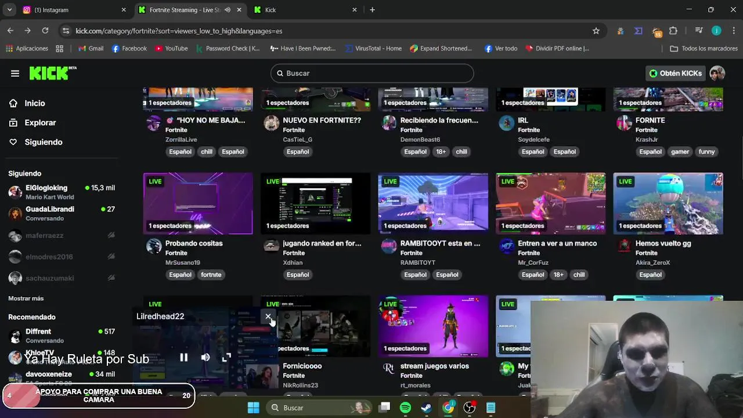Viewport: 743px width, 418px height.
Task: Click the Mr_CorFuz channel avatar
Action: pyautogui.click(x=507, y=246)
